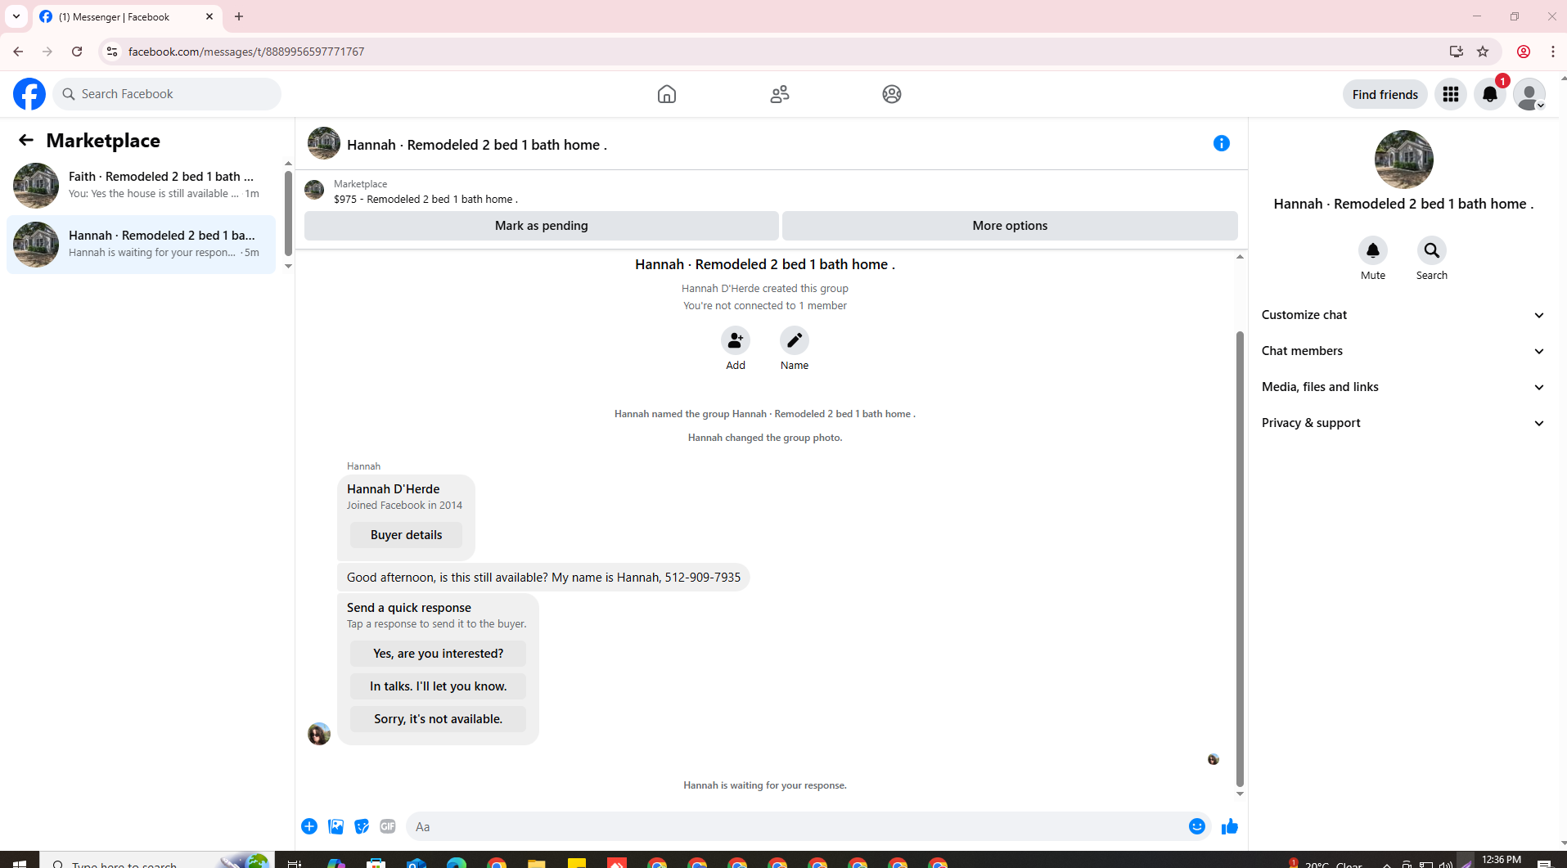Open More options for the listing
The width and height of the screenshot is (1567, 868).
1010,226
